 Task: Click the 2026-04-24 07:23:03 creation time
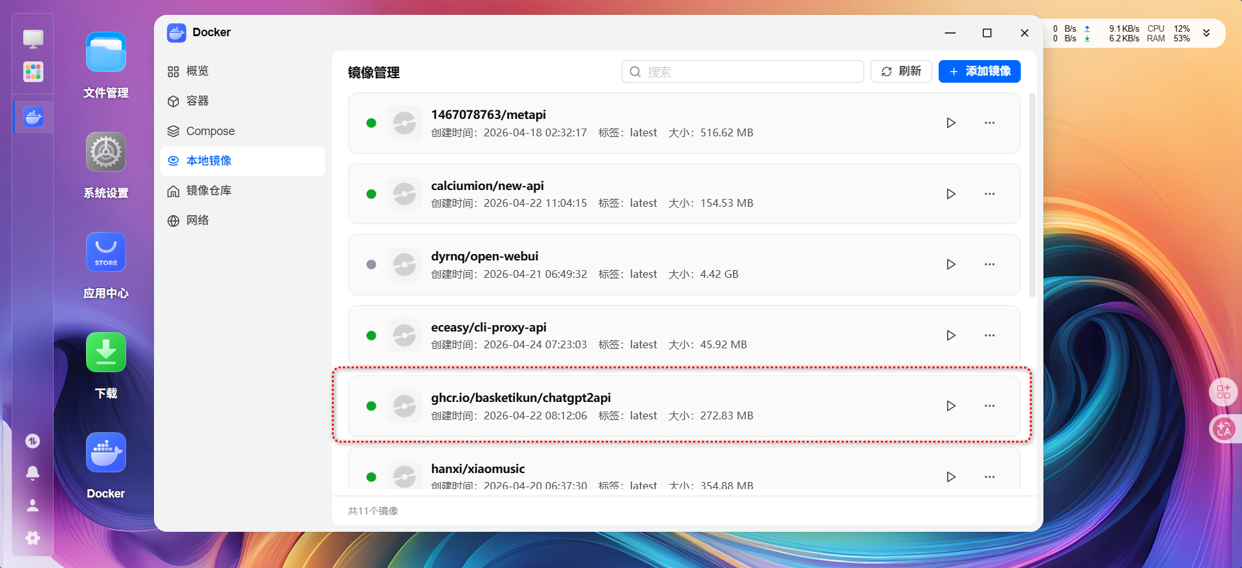pyautogui.click(x=536, y=344)
